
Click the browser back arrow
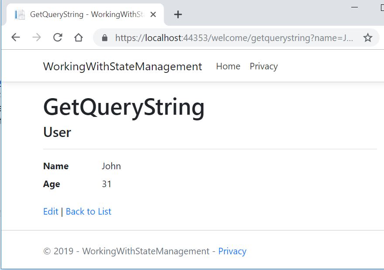16,38
